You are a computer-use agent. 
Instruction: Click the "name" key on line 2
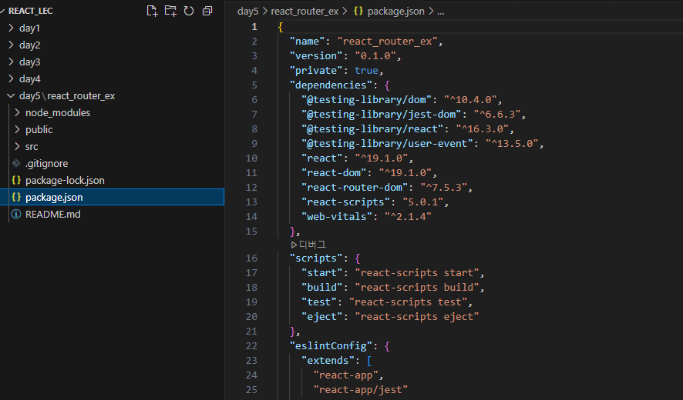tap(307, 42)
